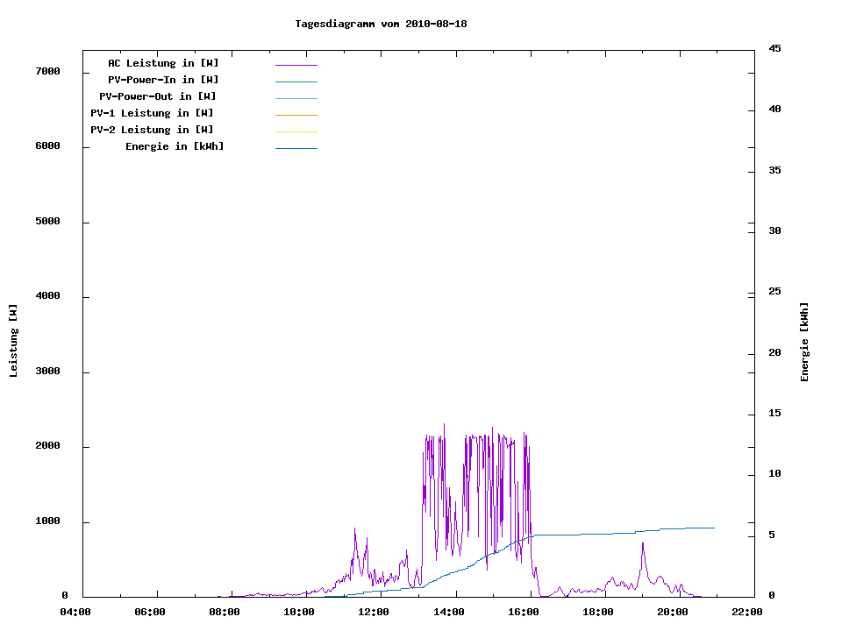Select the AC Leistung in [W] legend label
842x631 pixels.
pos(163,63)
